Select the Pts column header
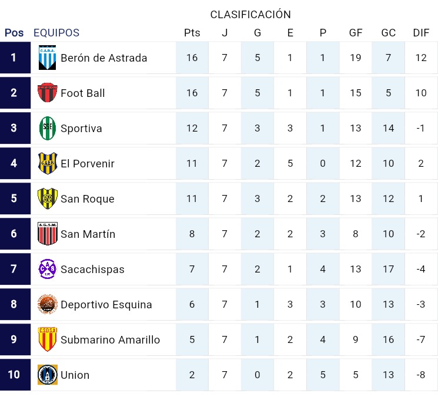The height and width of the screenshot is (397, 438). click(x=192, y=33)
